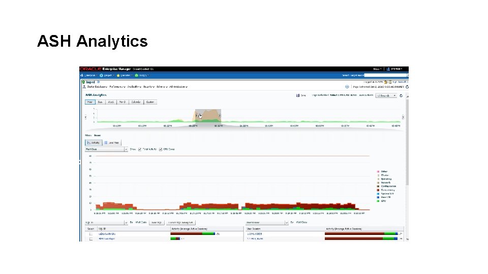Select the Calendar time range tab
This screenshot has width=488, height=274.
[136, 102]
